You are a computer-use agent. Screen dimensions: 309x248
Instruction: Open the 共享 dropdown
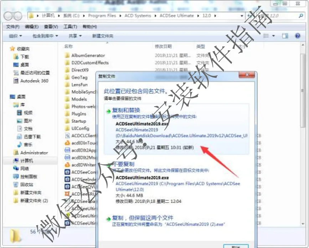coord(75,36)
